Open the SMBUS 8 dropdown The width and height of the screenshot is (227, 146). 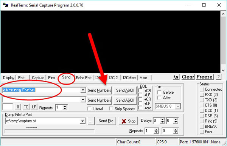pyautogui.click(x=178, y=107)
